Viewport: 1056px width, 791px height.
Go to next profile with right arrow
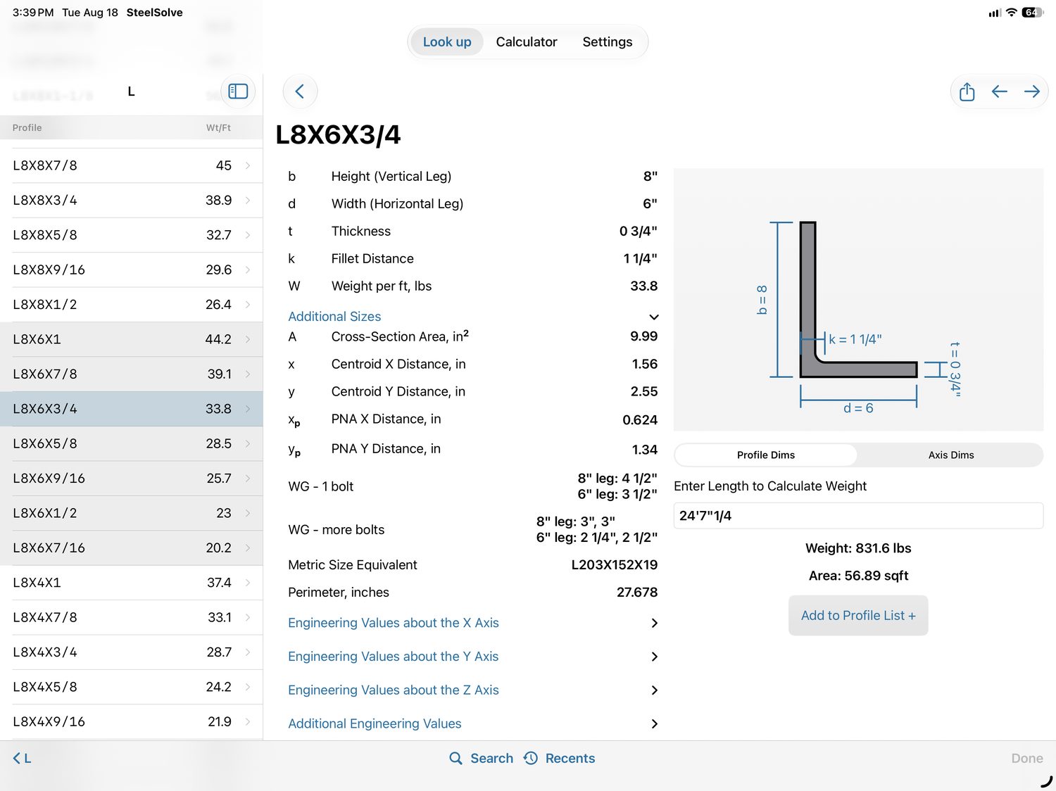(x=1032, y=91)
